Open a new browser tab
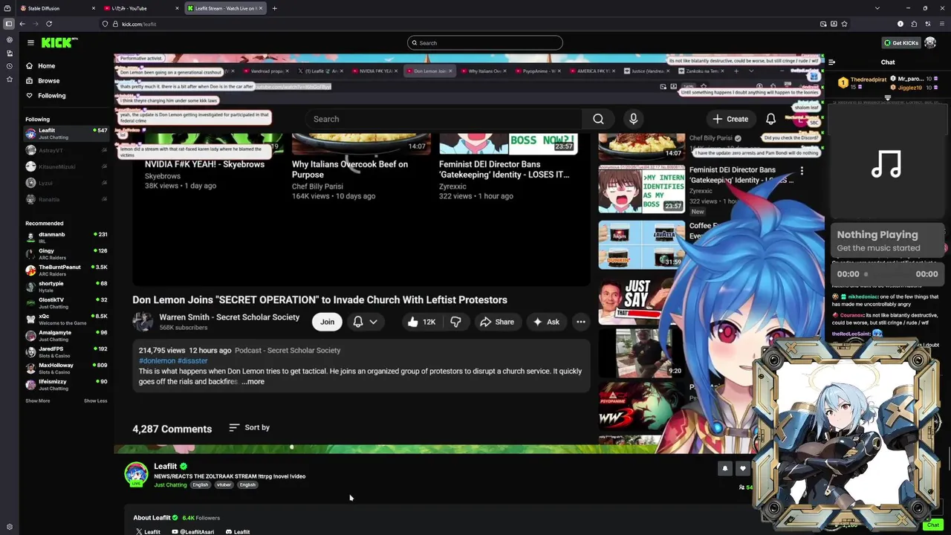Viewport: 951px width, 535px height. tap(274, 8)
